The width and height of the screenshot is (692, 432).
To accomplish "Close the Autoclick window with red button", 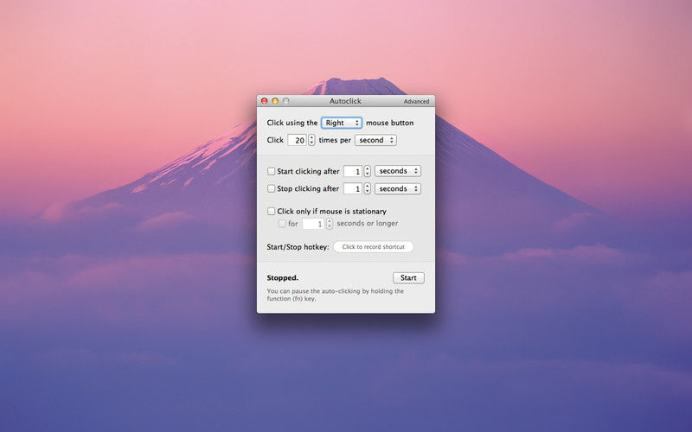I will point(265,101).
